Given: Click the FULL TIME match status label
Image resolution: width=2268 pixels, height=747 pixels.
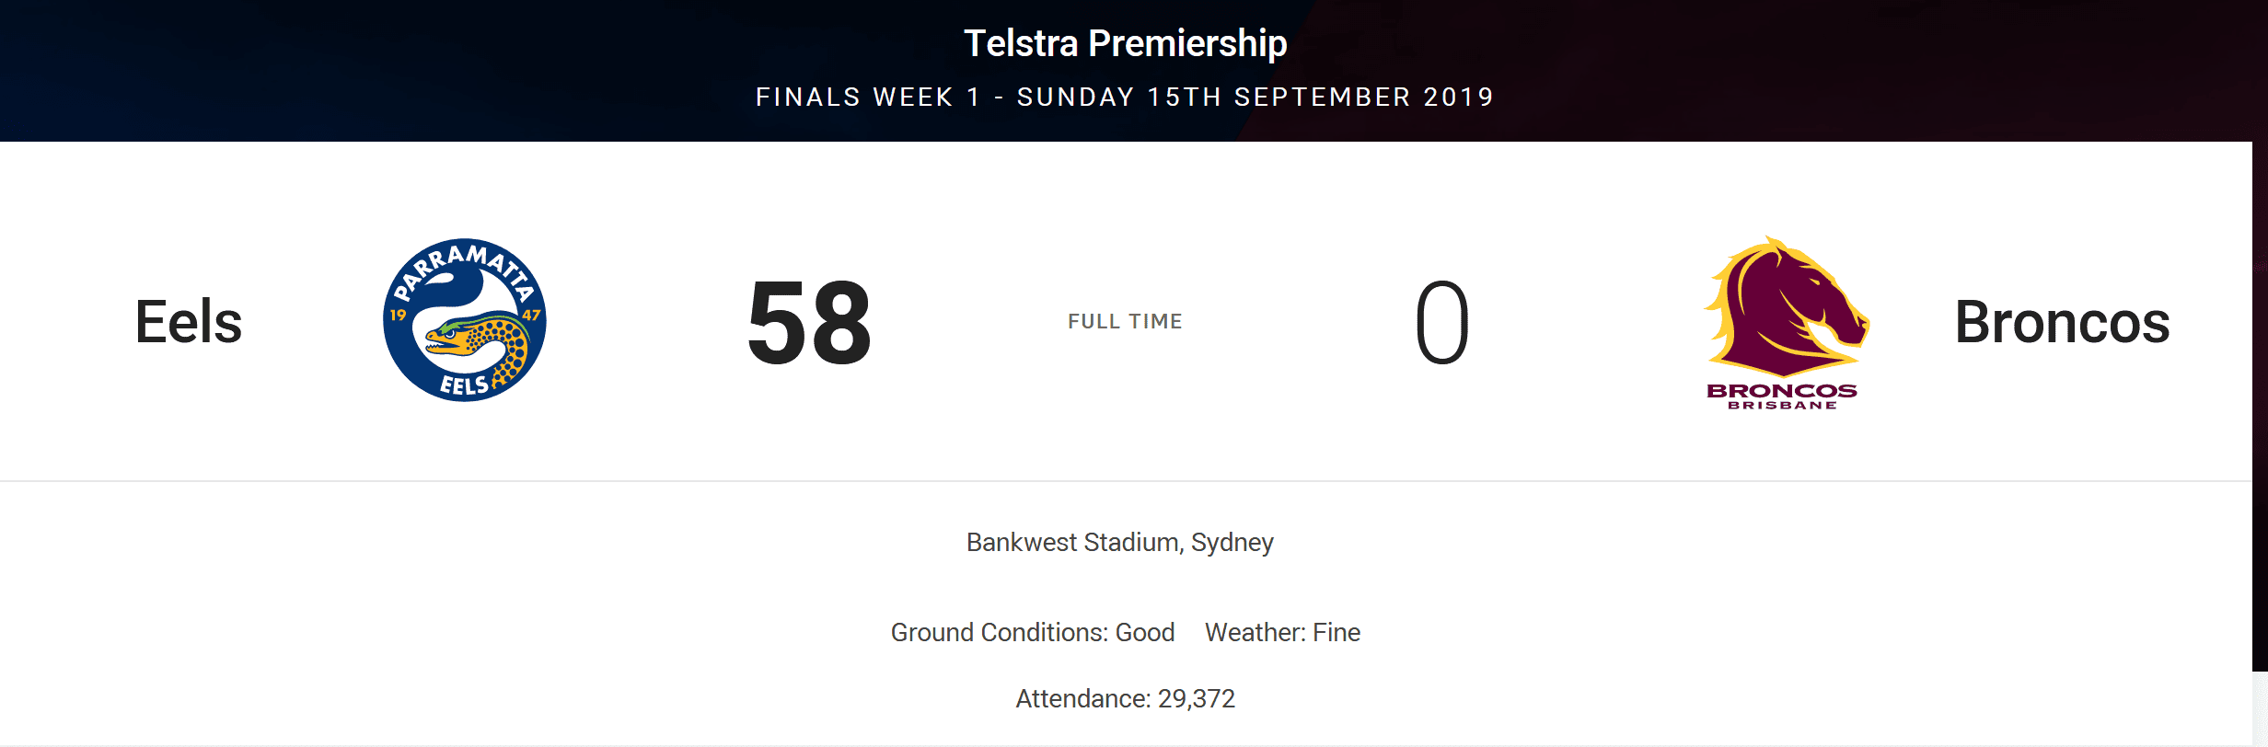Looking at the screenshot, I should coord(1125,321).
